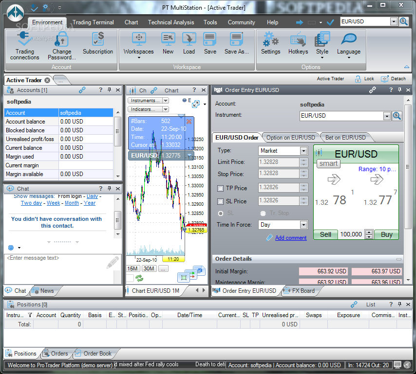This screenshot has height=374, width=416.
Task: Click the instrument search icon in Order Entry
Action: click(397, 116)
